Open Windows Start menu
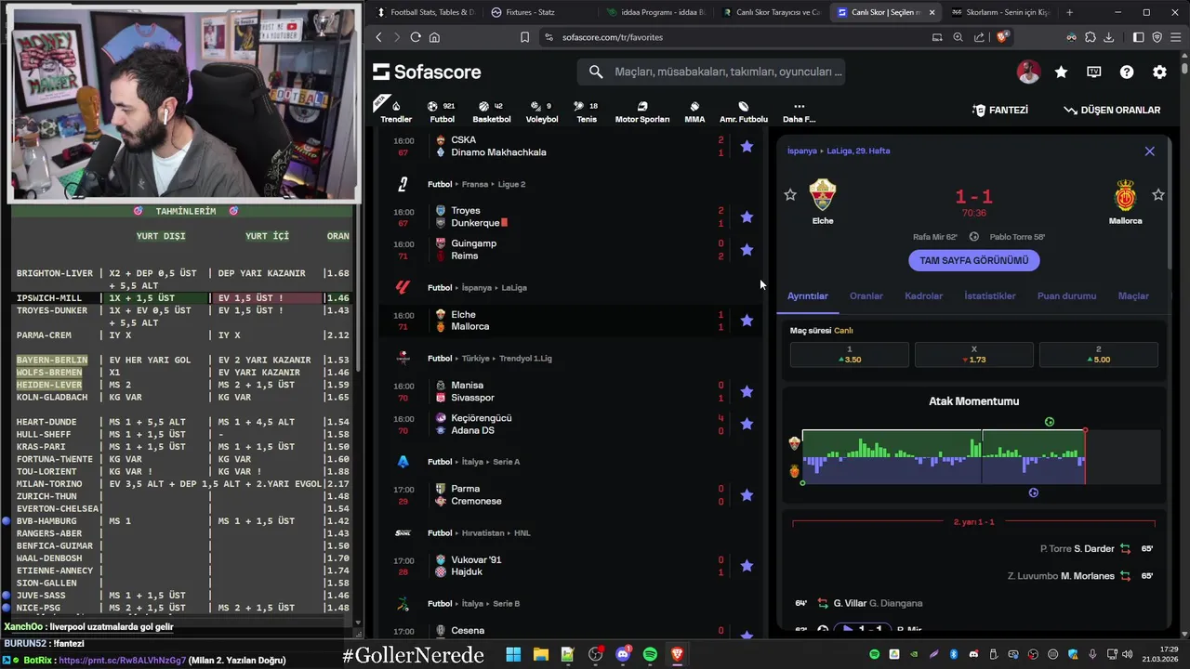 click(x=513, y=654)
